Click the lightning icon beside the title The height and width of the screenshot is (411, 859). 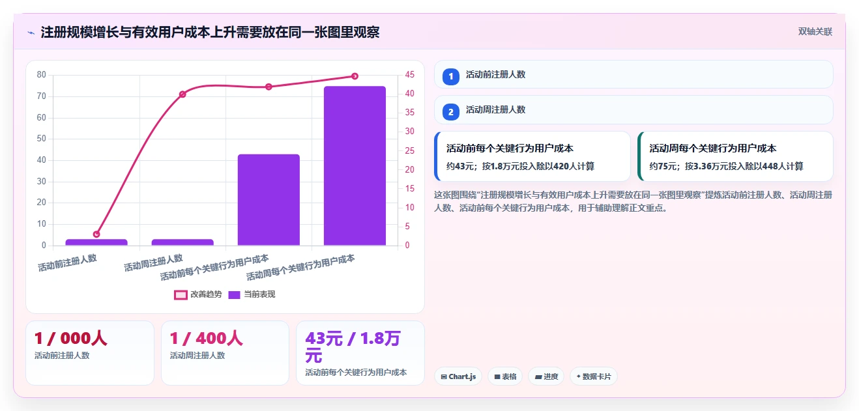(31, 33)
